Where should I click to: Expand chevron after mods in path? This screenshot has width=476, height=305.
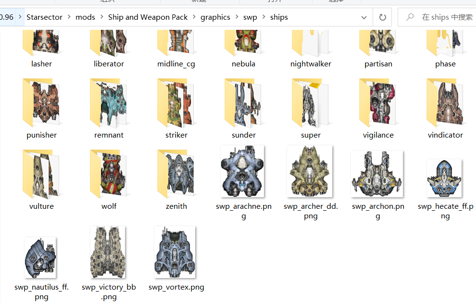[x=102, y=17]
